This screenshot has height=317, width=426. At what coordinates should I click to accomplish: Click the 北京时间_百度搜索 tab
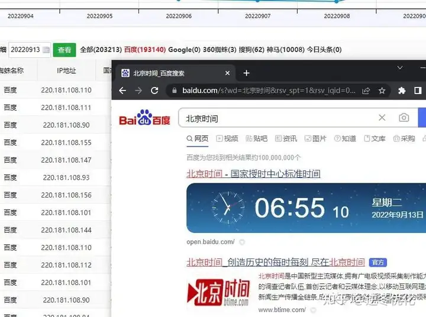tap(174, 73)
